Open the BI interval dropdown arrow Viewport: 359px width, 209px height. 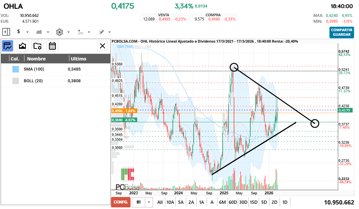click(x=149, y=202)
